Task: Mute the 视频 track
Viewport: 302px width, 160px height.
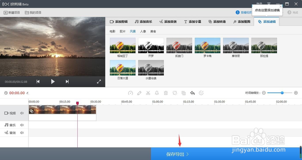Action: point(22,113)
